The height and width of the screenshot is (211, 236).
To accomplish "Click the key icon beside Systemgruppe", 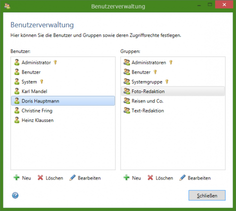I will 167,81.
